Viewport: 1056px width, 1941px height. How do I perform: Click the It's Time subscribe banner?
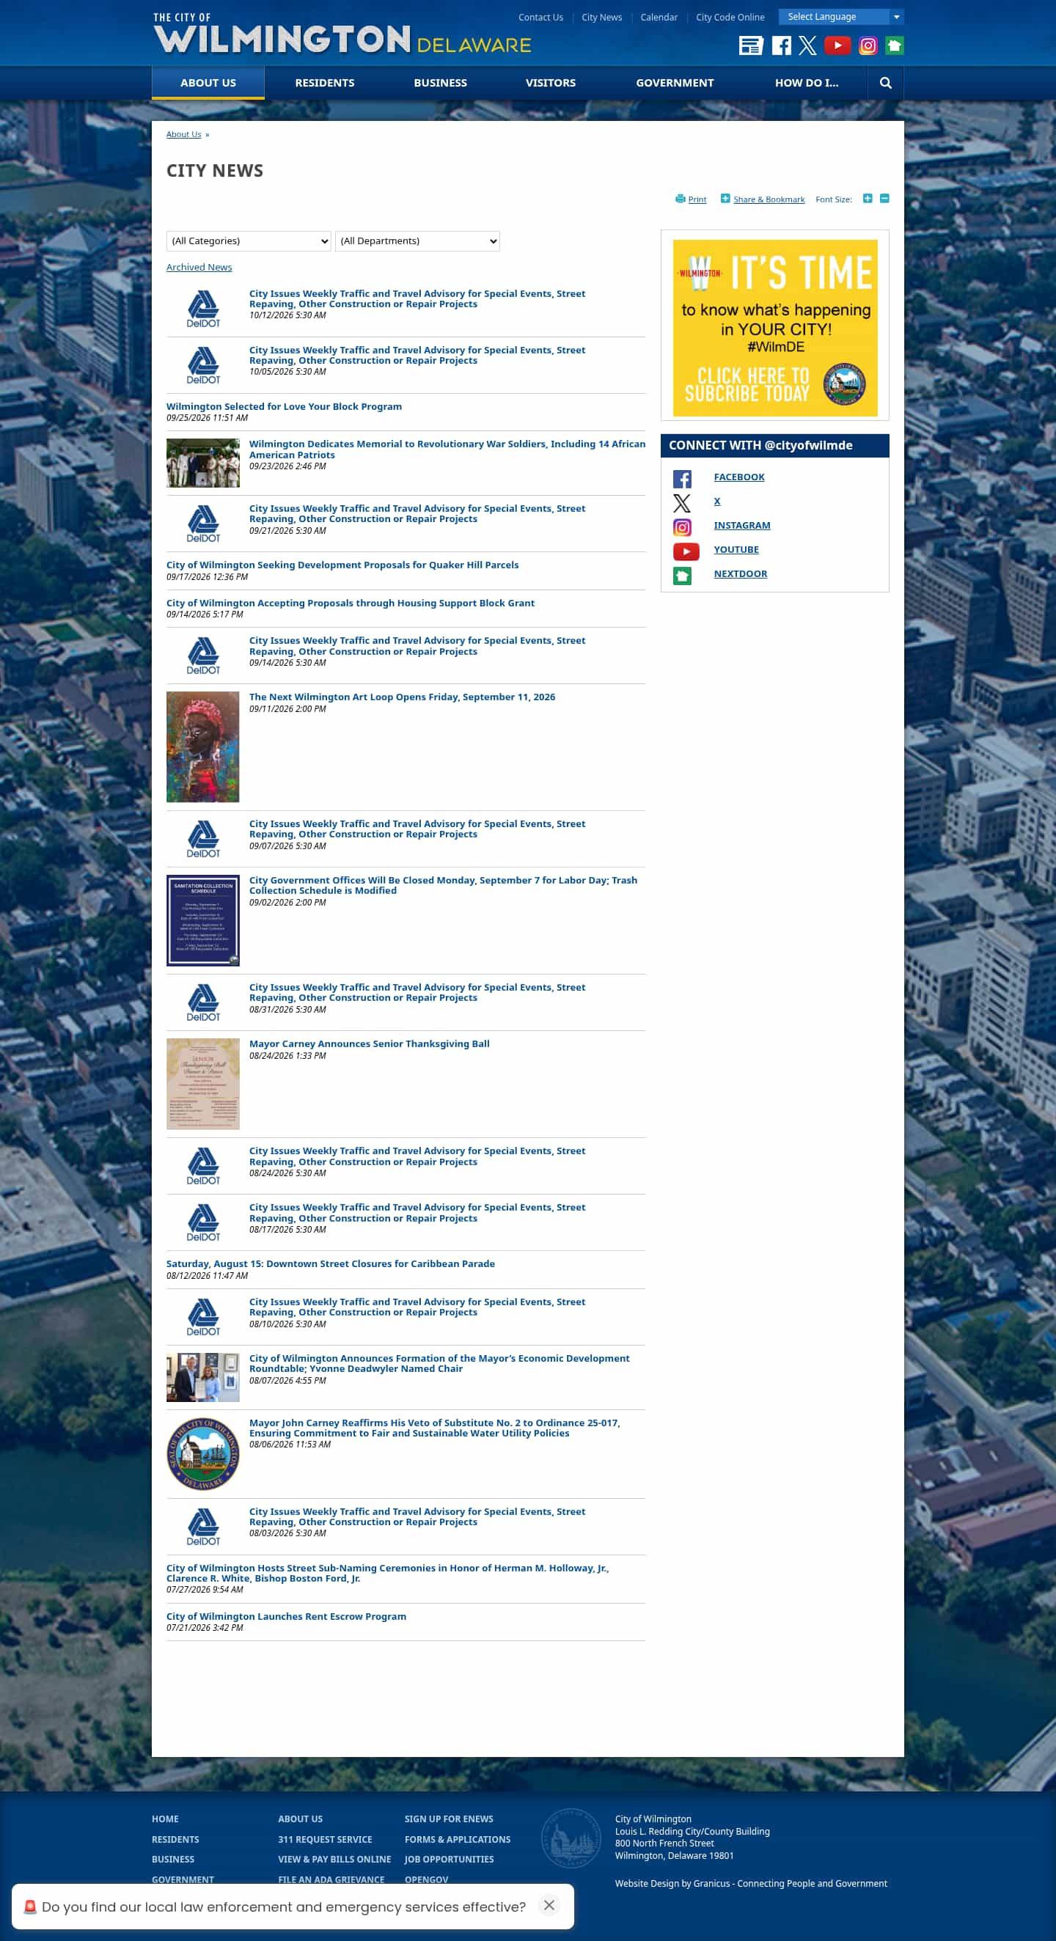coord(775,328)
